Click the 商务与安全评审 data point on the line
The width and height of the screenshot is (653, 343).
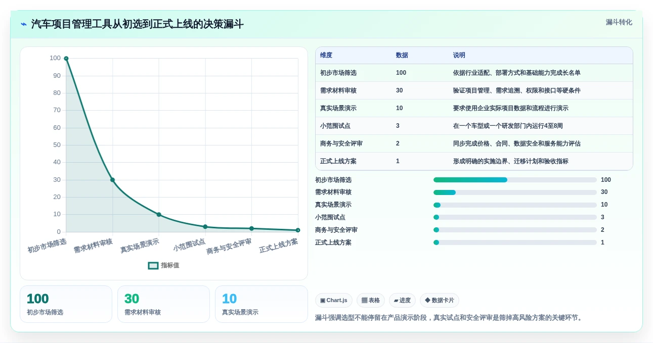click(251, 228)
